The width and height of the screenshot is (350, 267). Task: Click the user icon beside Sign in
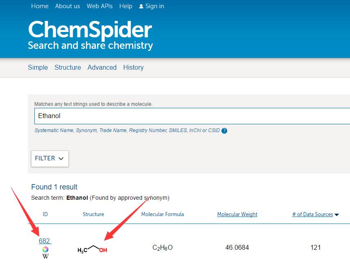[141, 7]
